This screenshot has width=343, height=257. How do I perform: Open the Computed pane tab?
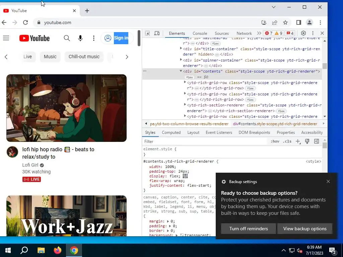[171, 133]
